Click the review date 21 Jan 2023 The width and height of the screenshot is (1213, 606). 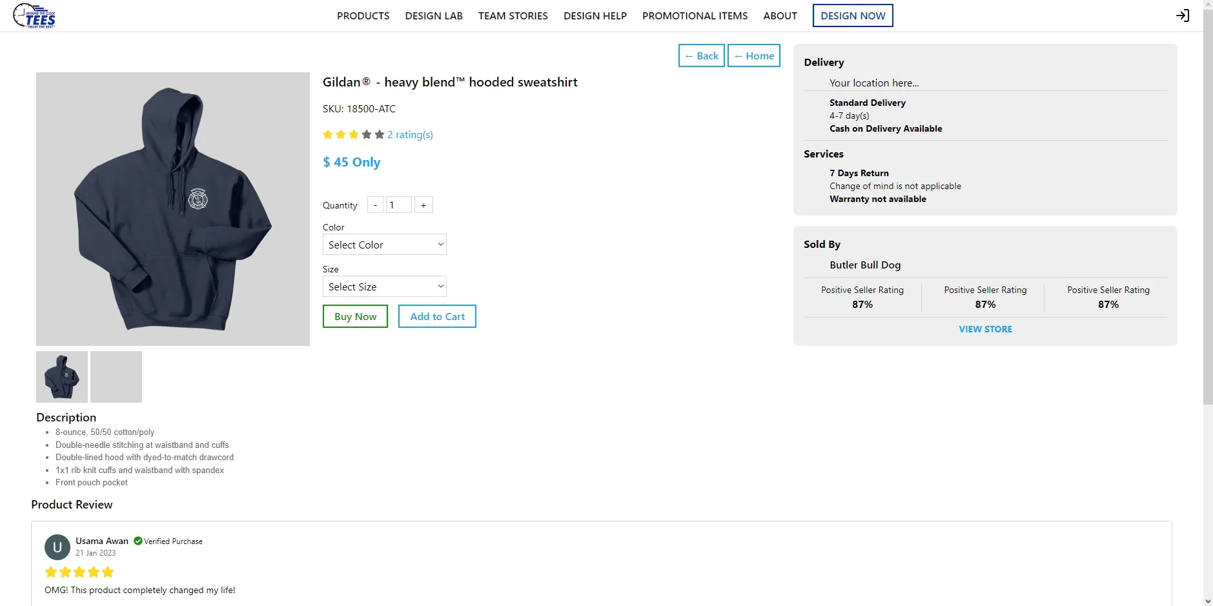click(96, 553)
